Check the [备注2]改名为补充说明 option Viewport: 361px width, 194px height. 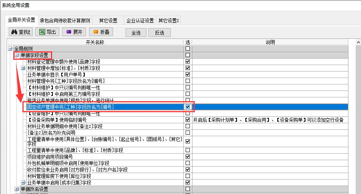188,133
